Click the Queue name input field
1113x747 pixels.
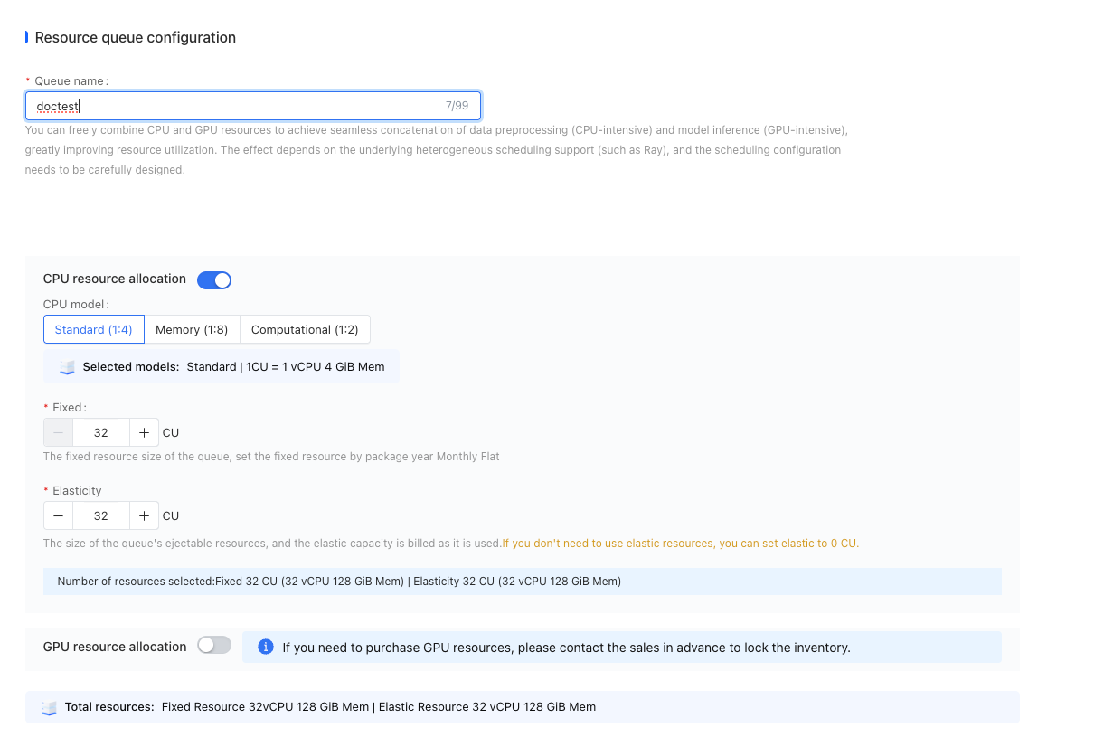pos(252,106)
